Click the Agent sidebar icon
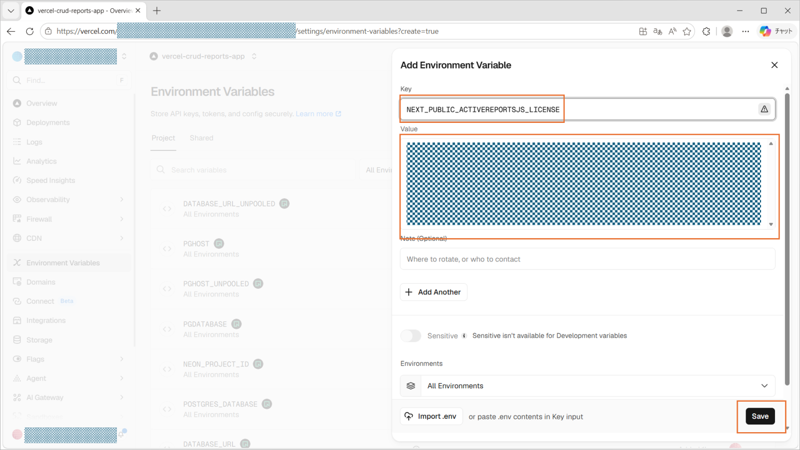This screenshot has height=450, width=800. pyautogui.click(x=17, y=378)
